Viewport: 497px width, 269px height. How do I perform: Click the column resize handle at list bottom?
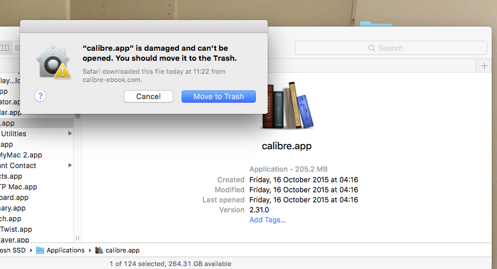[x=77, y=238]
